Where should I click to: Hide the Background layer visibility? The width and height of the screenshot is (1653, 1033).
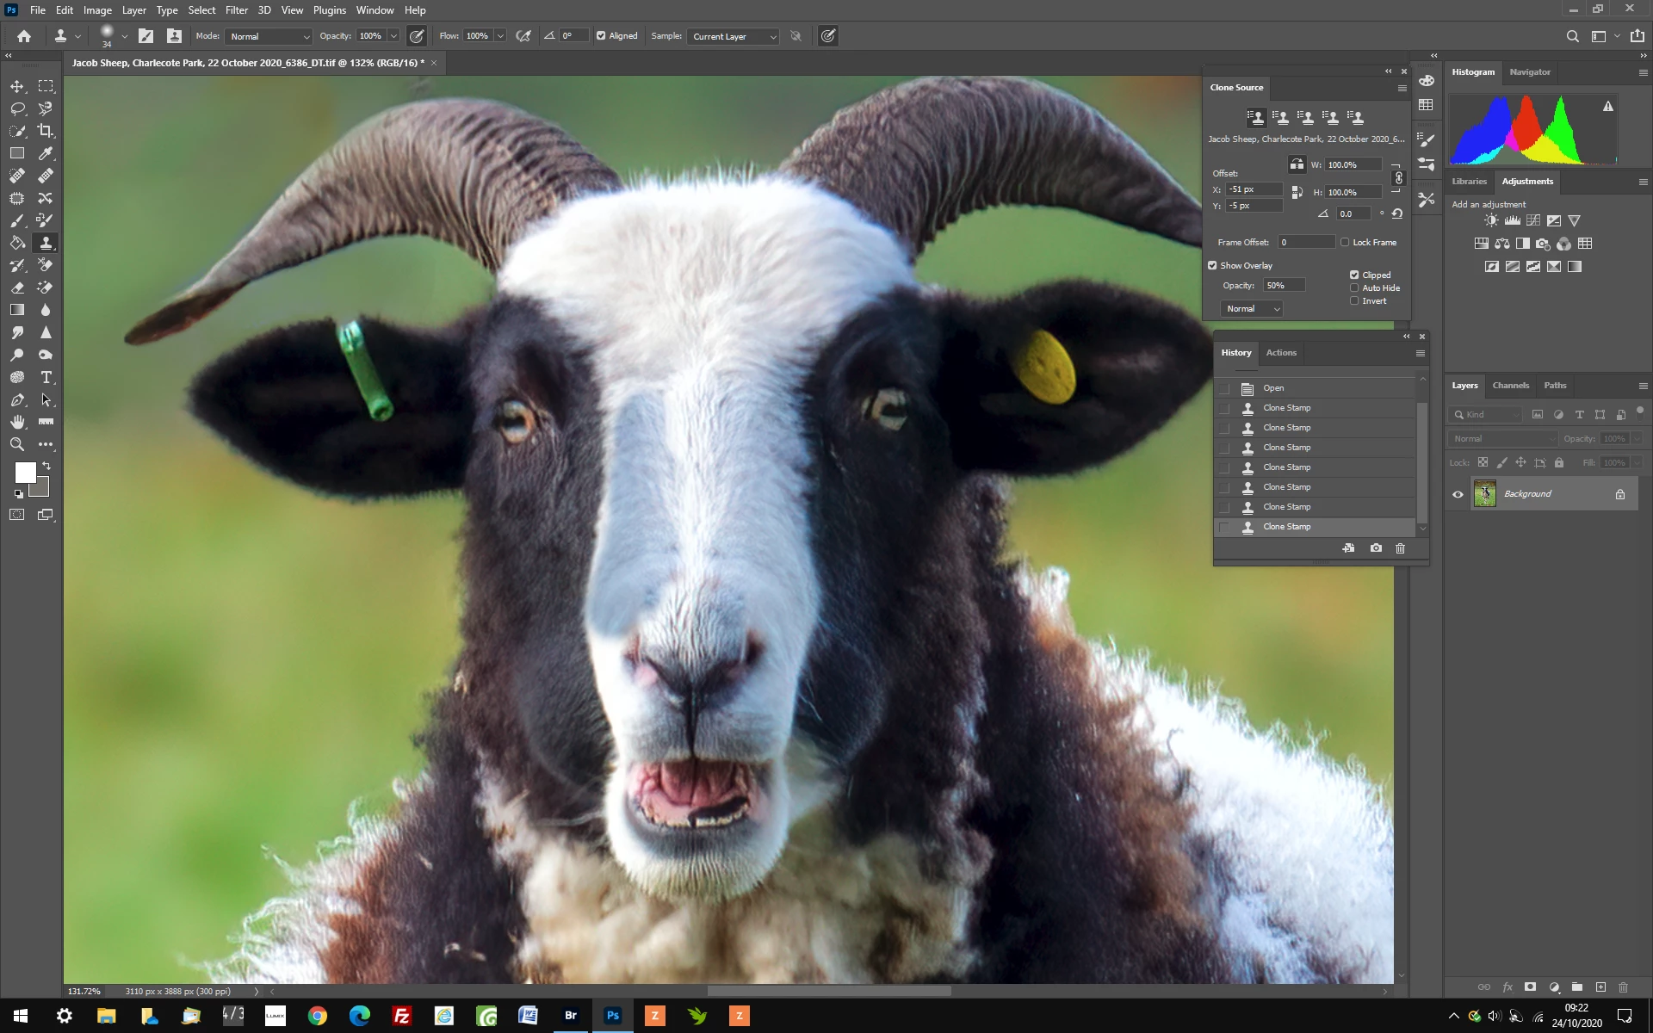(x=1458, y=494)
